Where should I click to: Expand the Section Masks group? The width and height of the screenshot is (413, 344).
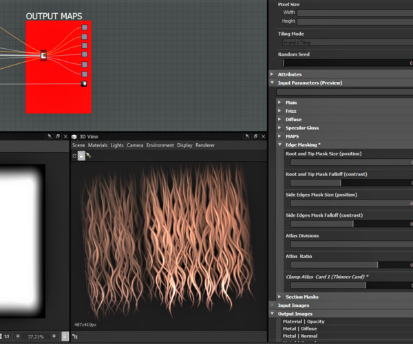tap(279, 297)
